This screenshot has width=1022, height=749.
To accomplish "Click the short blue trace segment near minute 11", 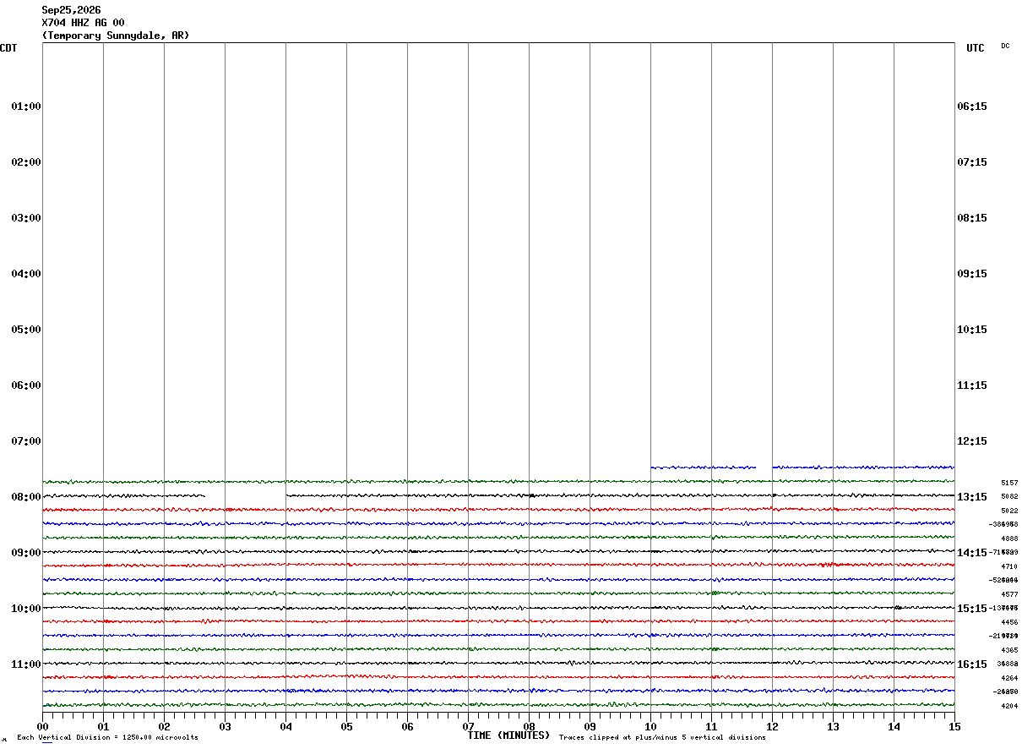I will coord(703,467).
